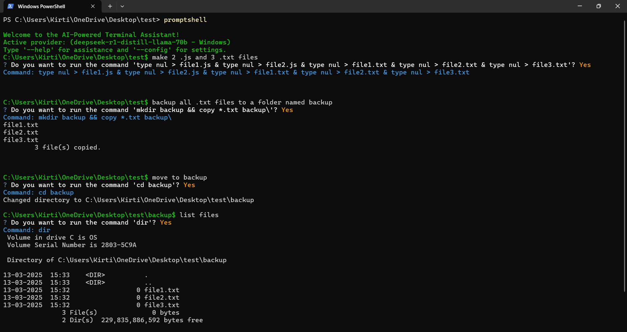Close the Windows PowerShell tab
This screenshot has width=627, height=332.
click(93, 6)
